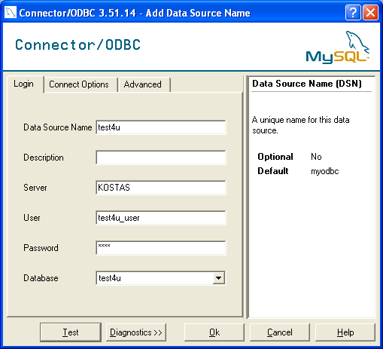Image resolution: width=383 pixels, height=349 pixels.
Task: Select the Server field containing KOSTAS
Action: coord(161,188)
